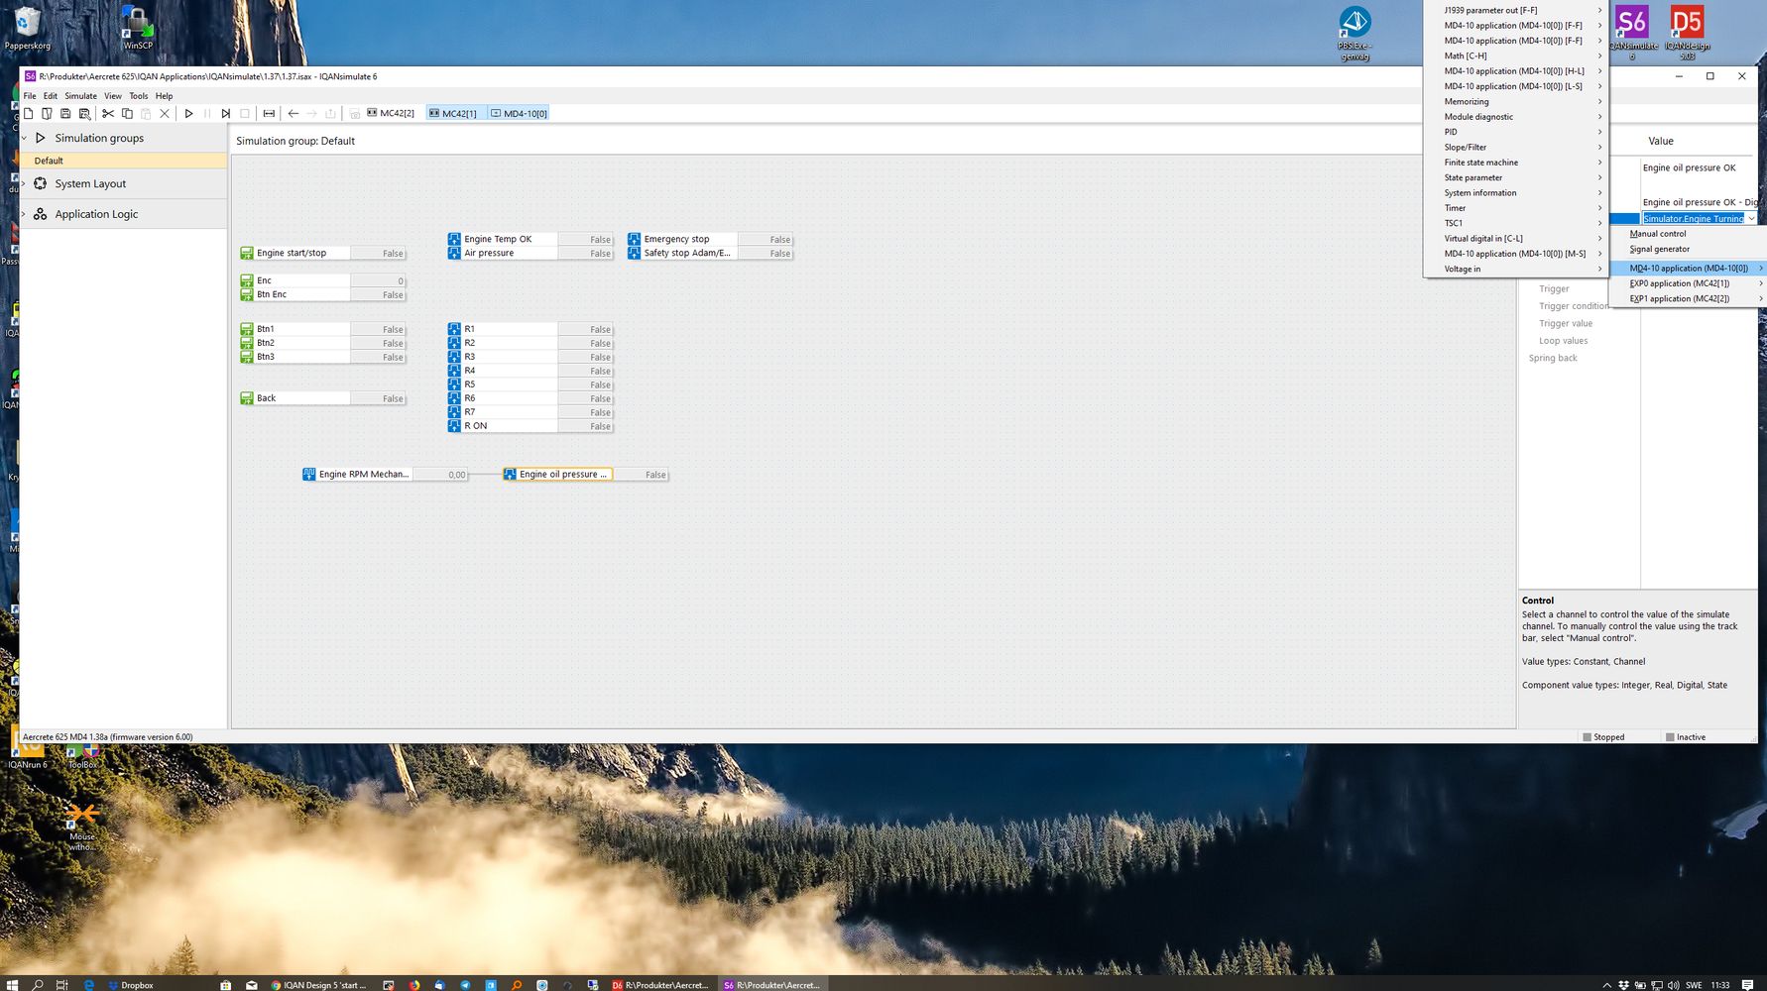The image size is (1767, 991).
Task: Click the Save As toolbar icon
Action: [85, 113]
